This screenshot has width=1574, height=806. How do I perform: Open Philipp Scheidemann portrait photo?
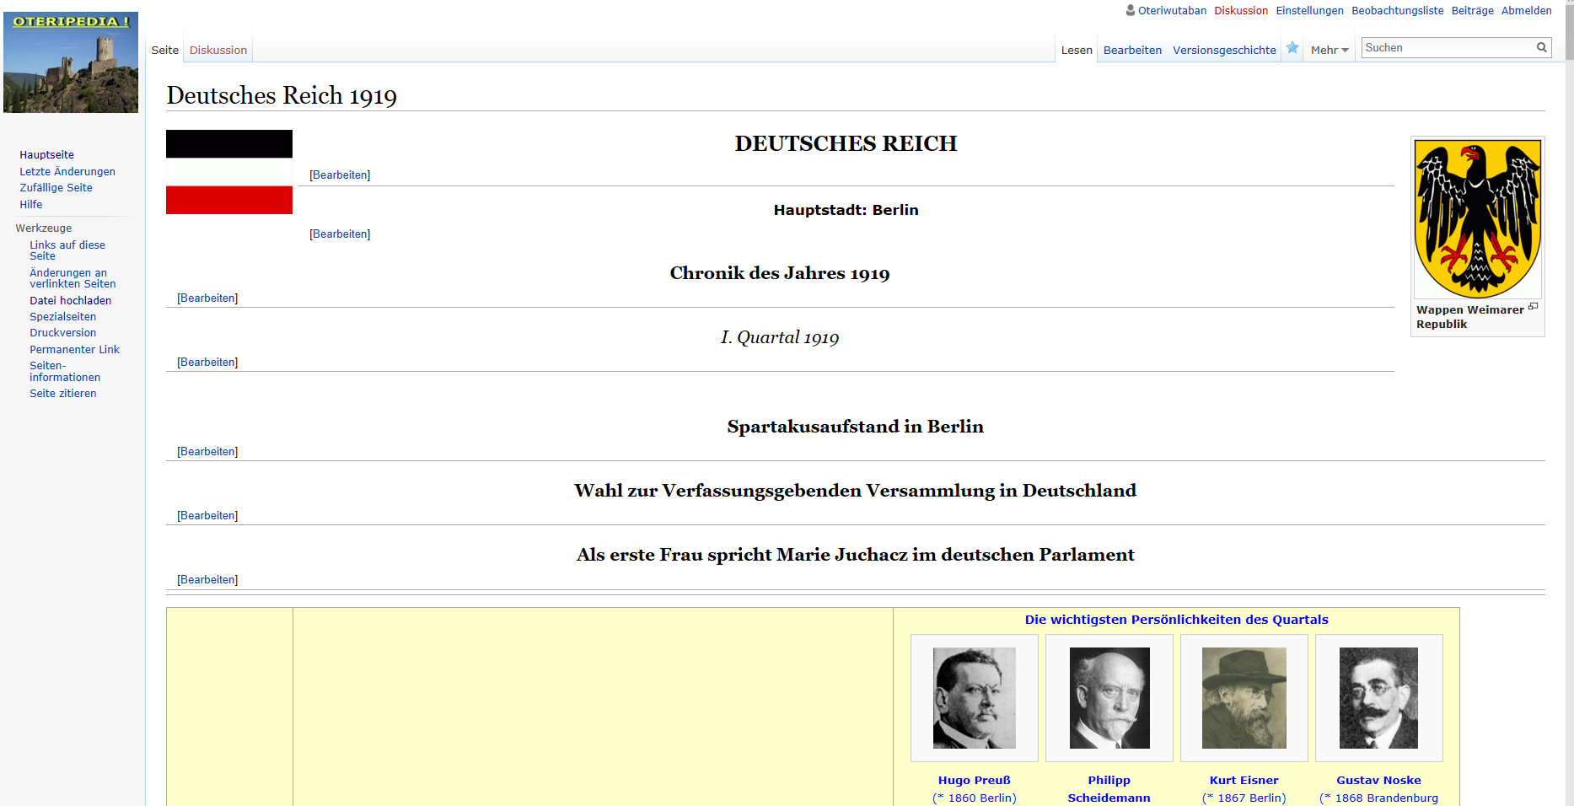tap(1109, 698)
